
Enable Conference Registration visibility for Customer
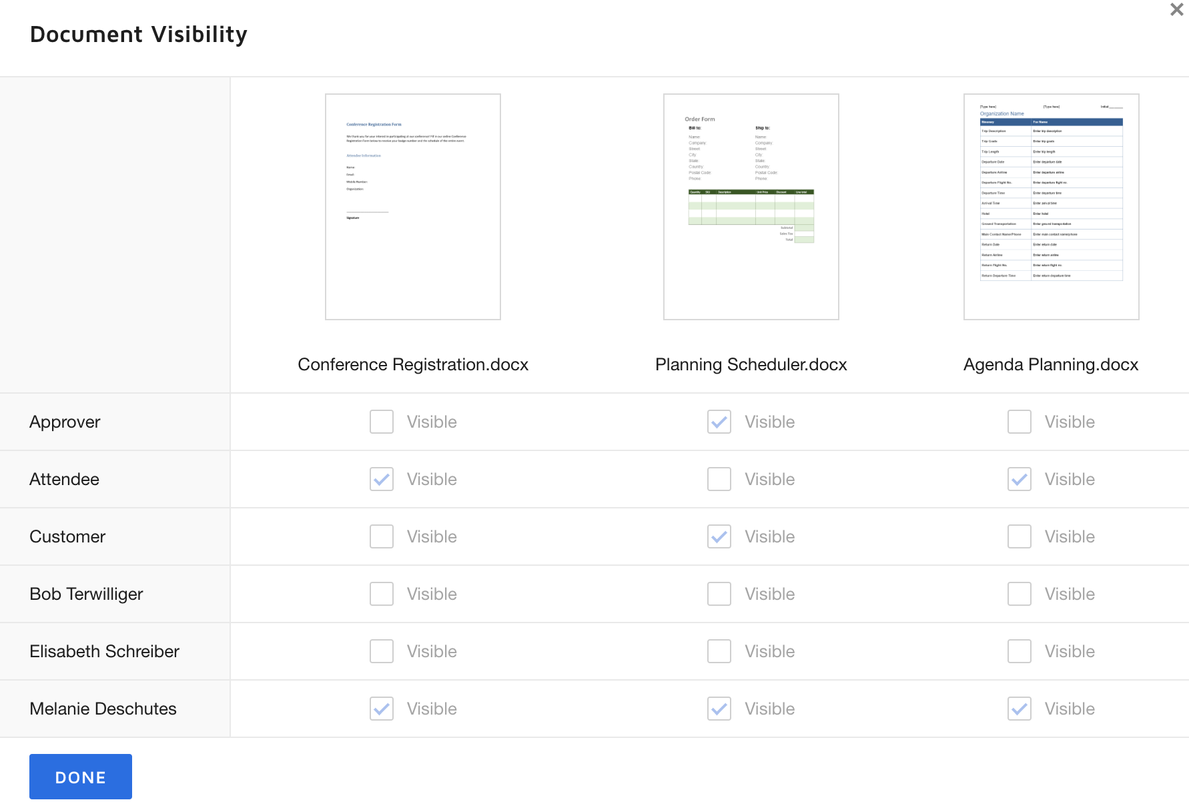[381, 536]
